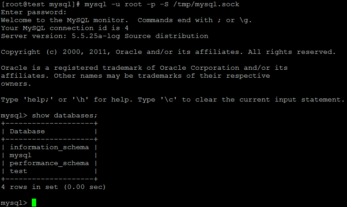Viewport: 347px width, 207px height.
Task: Click the Database column header
Action: click(27, 132)
